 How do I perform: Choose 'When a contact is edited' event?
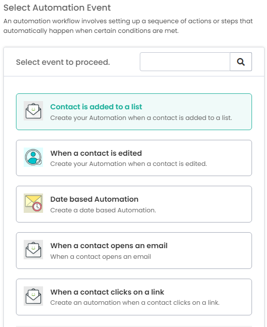coord(96,153)
